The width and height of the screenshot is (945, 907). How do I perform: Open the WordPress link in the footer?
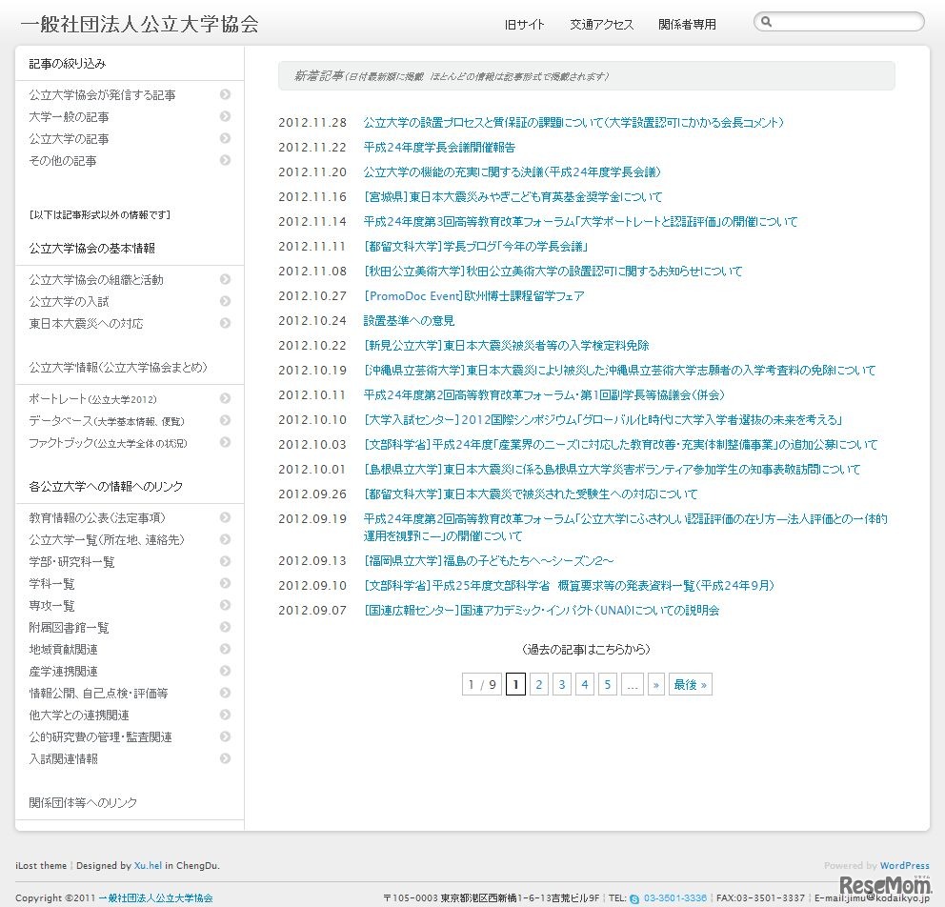coord(904,866)
